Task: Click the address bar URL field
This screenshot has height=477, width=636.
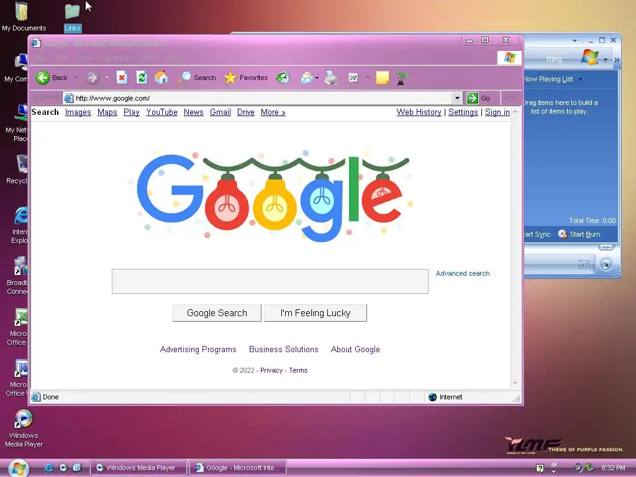Action: 257,98
